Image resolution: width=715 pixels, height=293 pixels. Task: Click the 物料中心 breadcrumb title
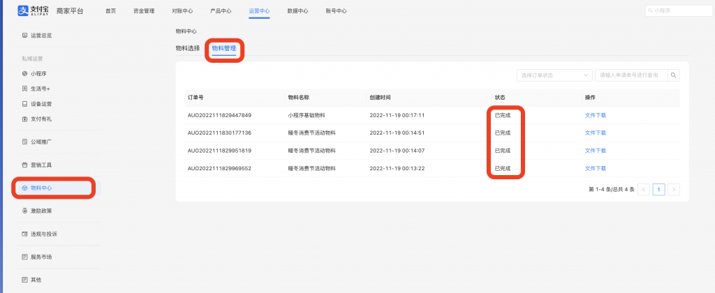[186, 31]
